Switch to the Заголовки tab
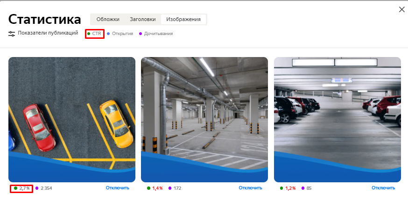The height and width of the screenshot is (208, 408). (143, 19)
